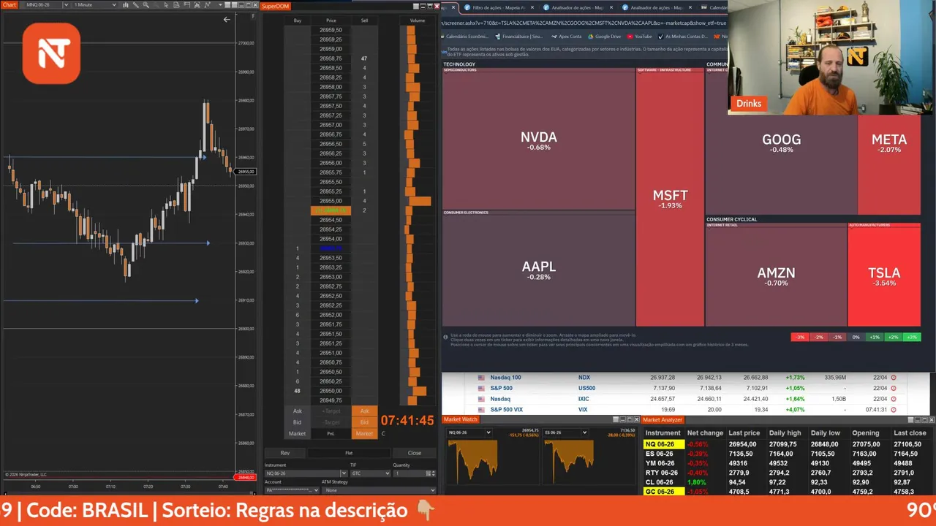Switch to the second Analisador de ações tab
This screenshot has width=936, height=526.
coord(657,7)
